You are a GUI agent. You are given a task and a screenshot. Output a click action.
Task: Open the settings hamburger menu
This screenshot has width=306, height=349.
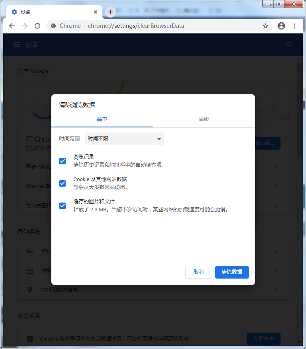pyautogui.click(x=17, y=45)
